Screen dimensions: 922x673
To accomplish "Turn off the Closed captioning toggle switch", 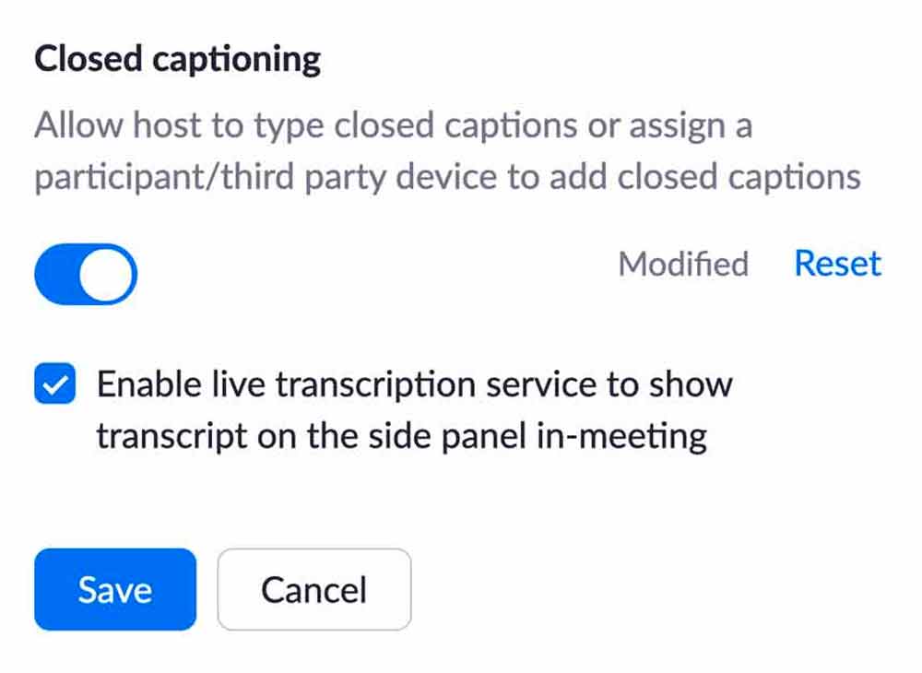I will point(85,274).
